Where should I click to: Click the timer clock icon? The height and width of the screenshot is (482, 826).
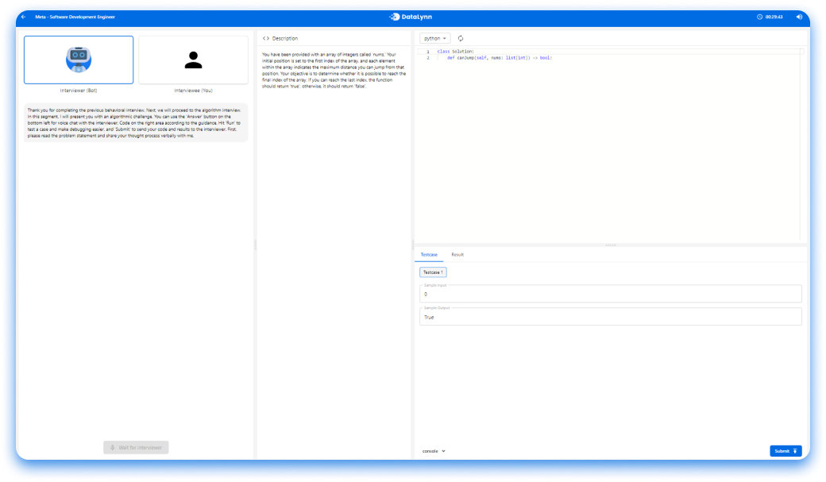point(759,17)
